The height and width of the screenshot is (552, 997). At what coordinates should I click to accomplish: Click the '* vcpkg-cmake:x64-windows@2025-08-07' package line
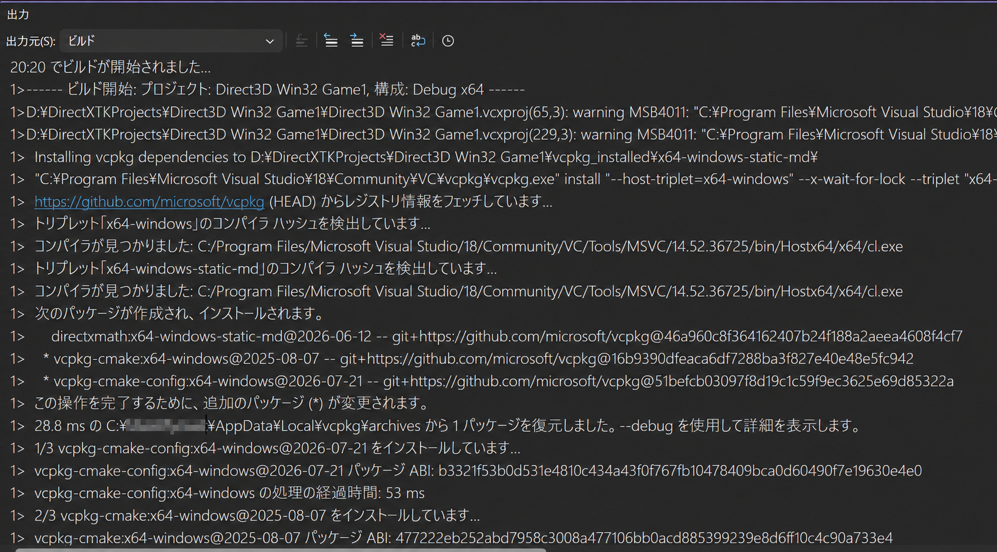coord(462,359)
